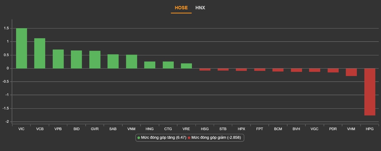Select the SAB bar
The image size is (381, 151).
(113, 62)
